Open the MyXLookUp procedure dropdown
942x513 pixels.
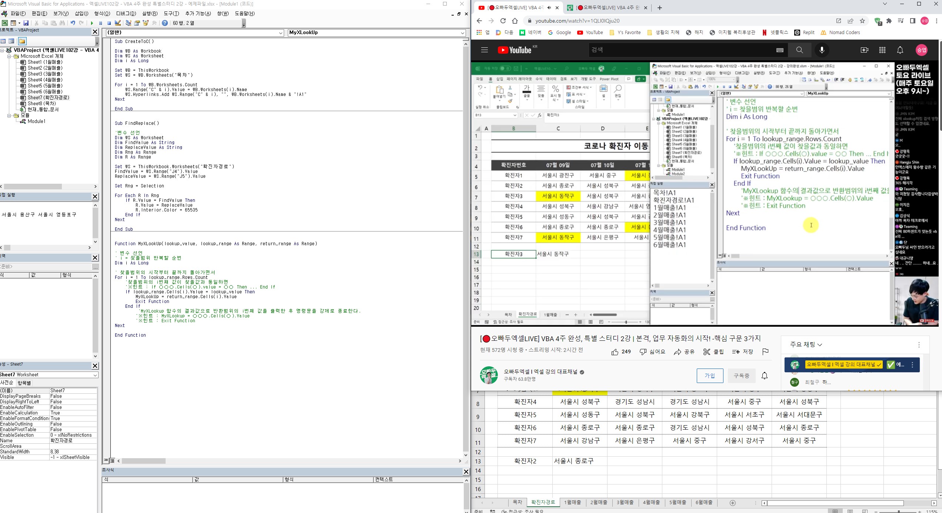point(463,33)
